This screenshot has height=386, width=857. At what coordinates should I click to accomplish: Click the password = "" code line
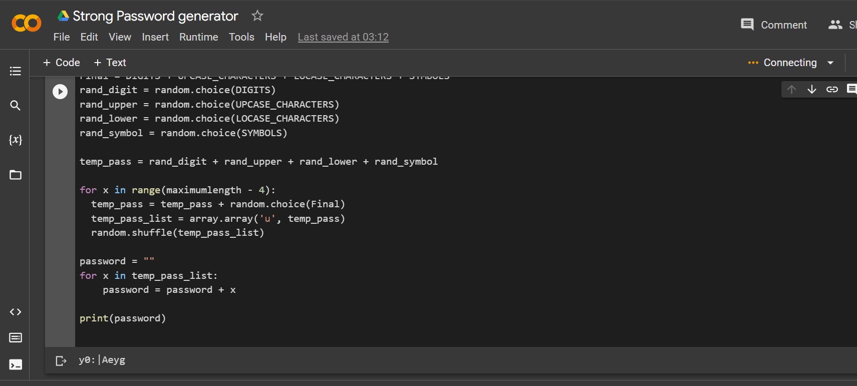[117, 261]
